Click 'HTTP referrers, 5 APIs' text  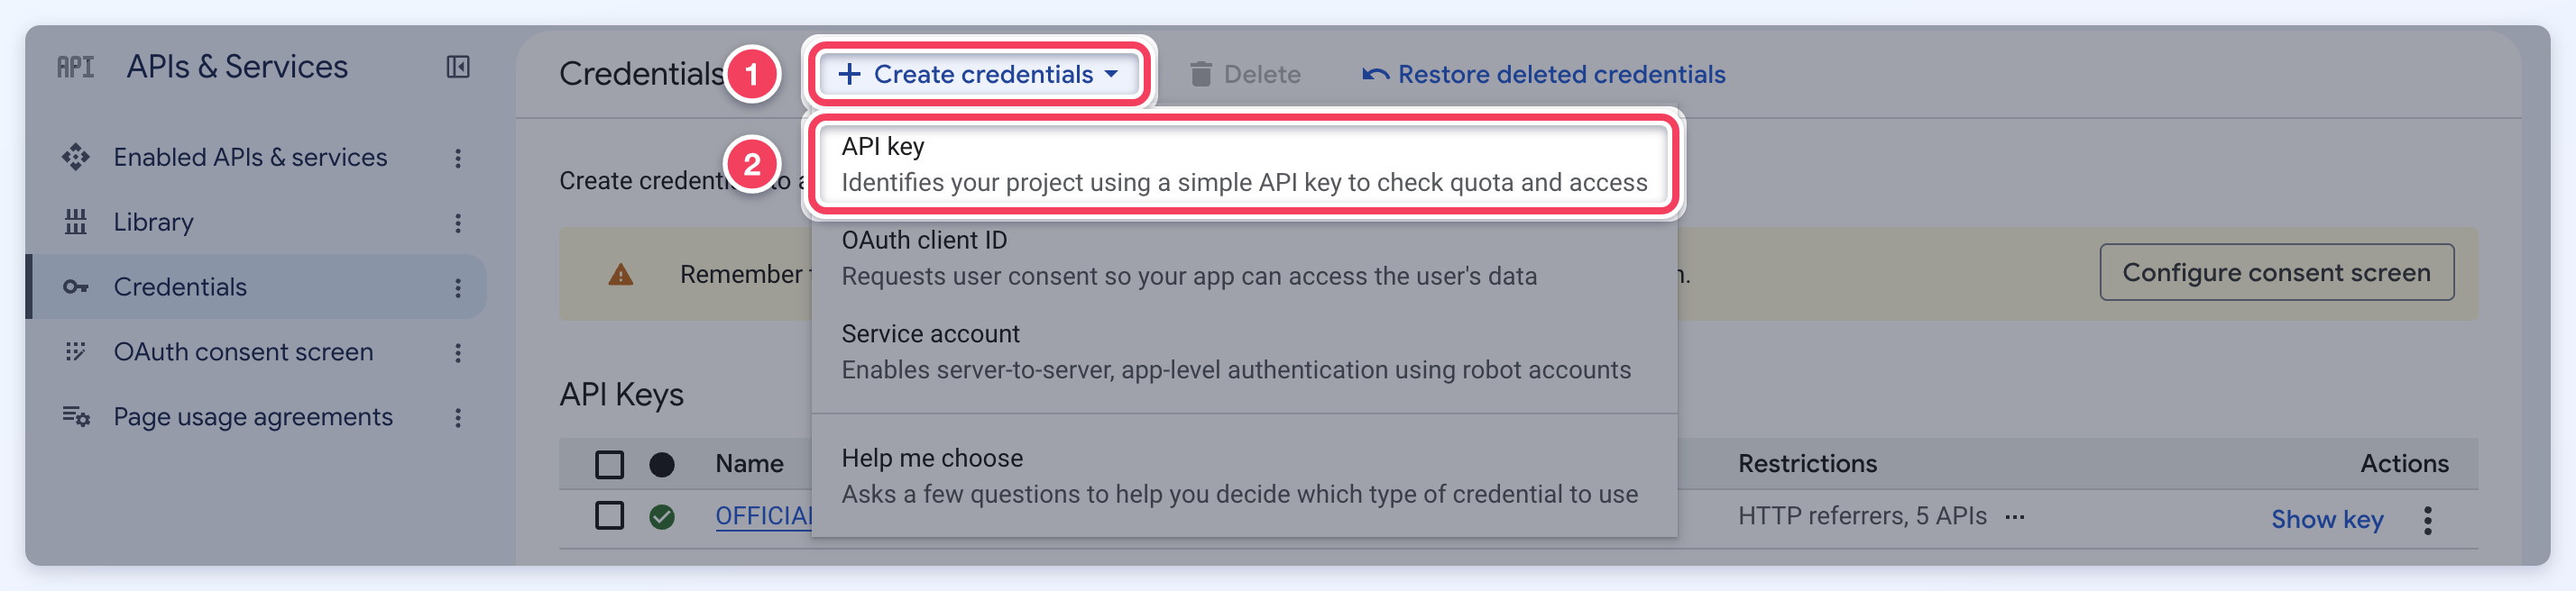click(x=1862, y=516)
